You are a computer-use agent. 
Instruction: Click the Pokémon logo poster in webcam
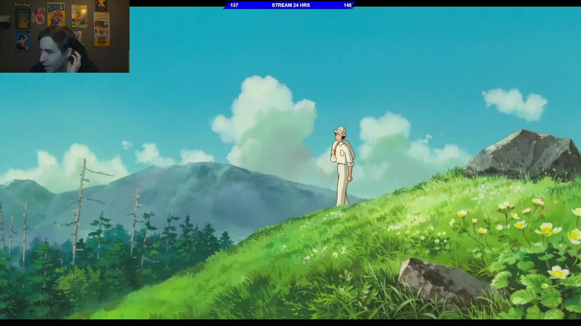coord(22,5)
